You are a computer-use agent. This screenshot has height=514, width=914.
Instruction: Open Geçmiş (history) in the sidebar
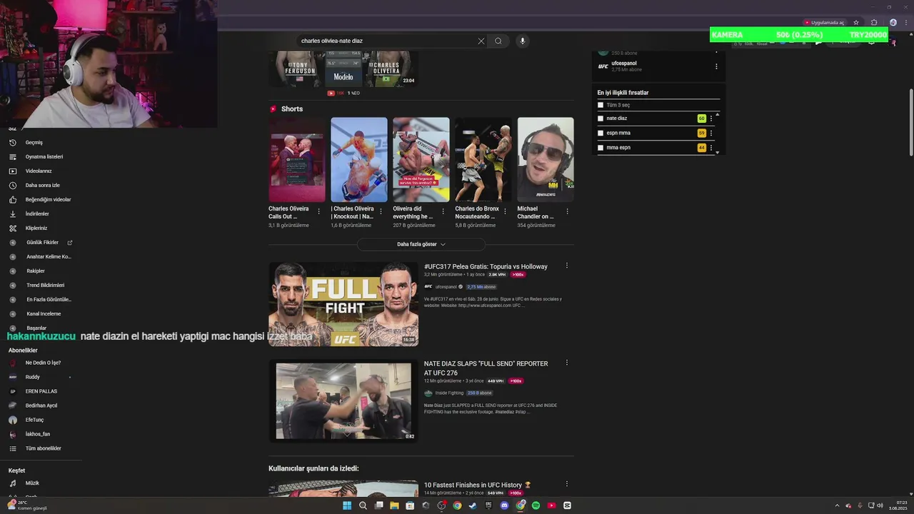pos(34,142)
